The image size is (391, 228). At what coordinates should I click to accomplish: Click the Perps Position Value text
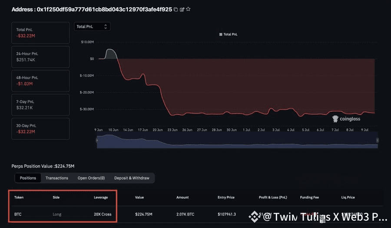pyautogui.click(x=43, y=166)
